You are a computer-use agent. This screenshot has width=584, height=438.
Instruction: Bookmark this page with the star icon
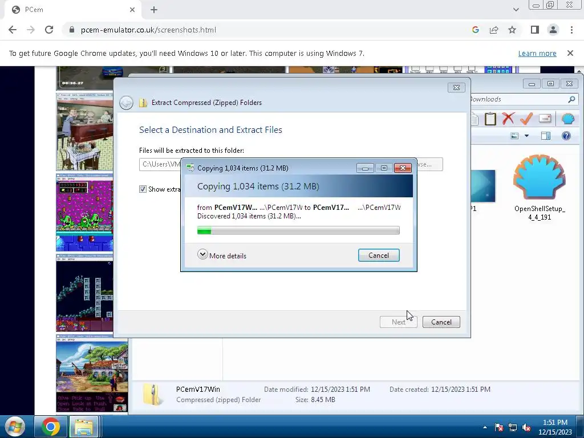click(512, 30)
